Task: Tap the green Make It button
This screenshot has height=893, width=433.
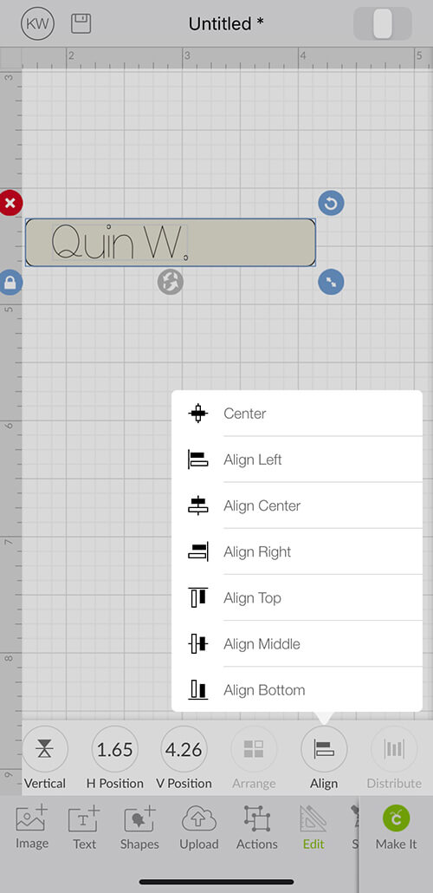Action: 397,827
